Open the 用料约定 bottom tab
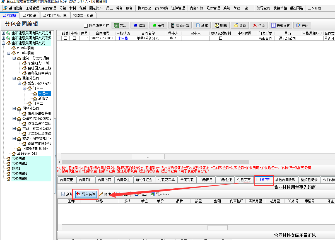The image size is (335, 240). [x=263, y=179]
